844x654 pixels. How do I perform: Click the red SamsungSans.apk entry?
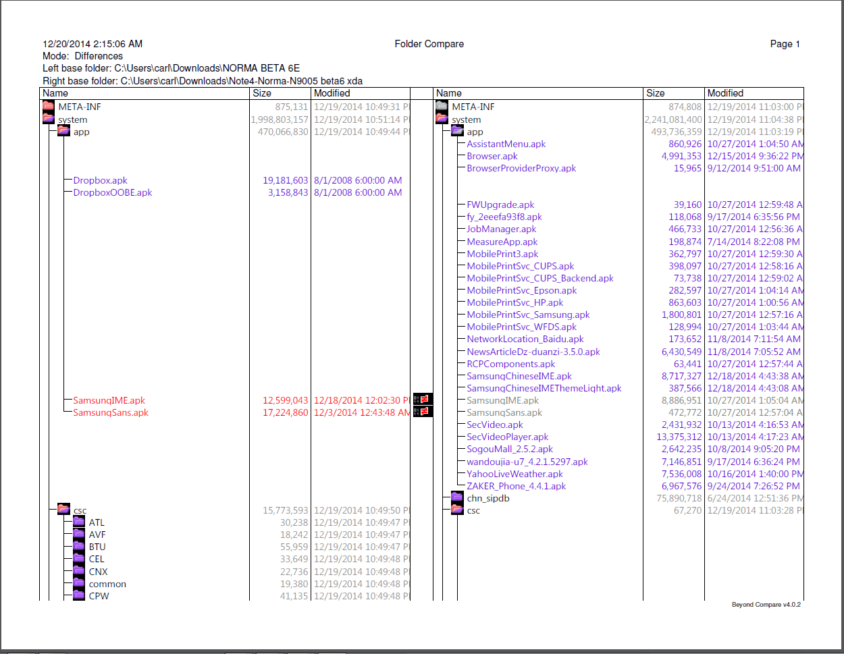tap(111, 412)
